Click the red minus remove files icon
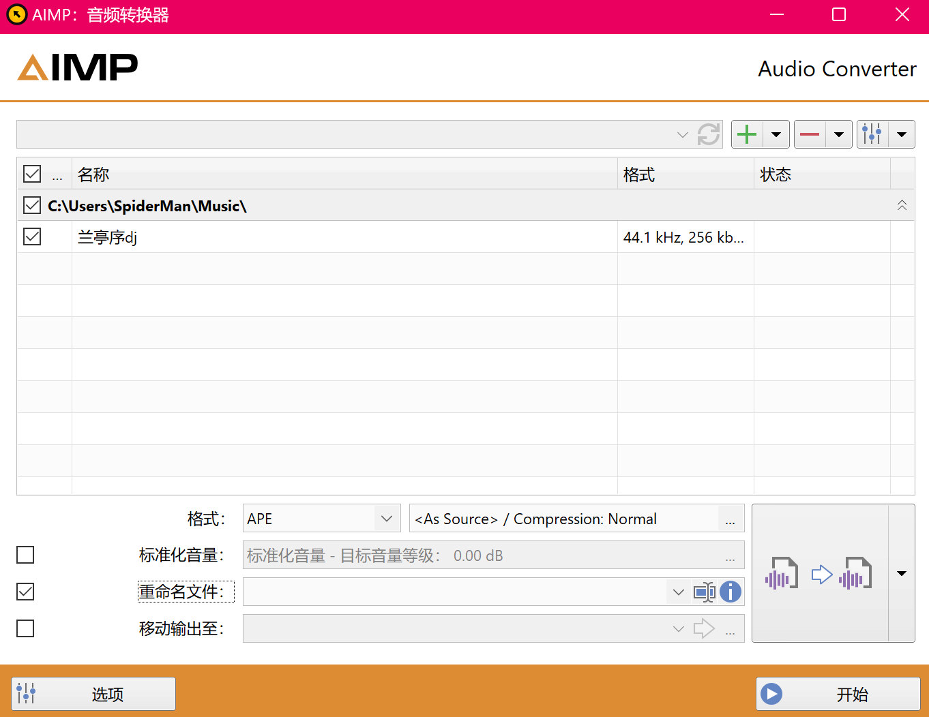This screenshot has height=717, width=929. pos(810,134)
